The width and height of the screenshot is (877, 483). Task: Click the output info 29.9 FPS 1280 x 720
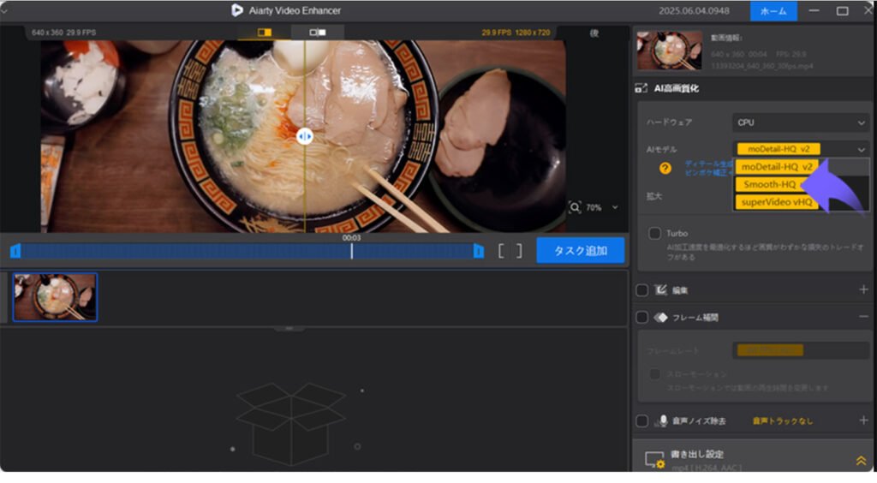click(516, 33)
